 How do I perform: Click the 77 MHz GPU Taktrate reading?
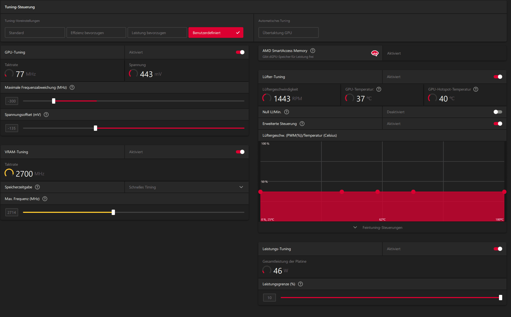[x=26, y=74]
